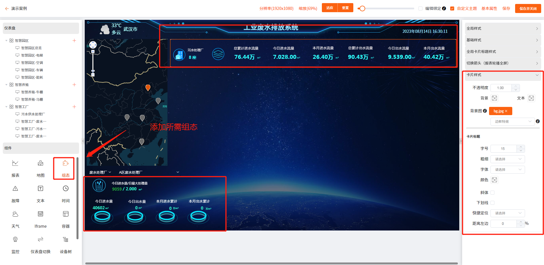Viewport: 544px width, 265px height.
Task: Open 基本属性 settings
Action: 489,8
